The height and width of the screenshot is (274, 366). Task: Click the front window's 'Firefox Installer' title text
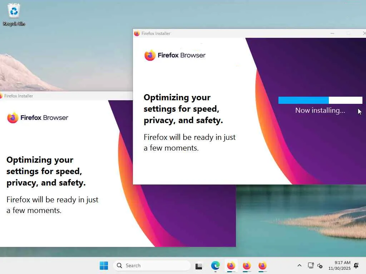[156, 33]
